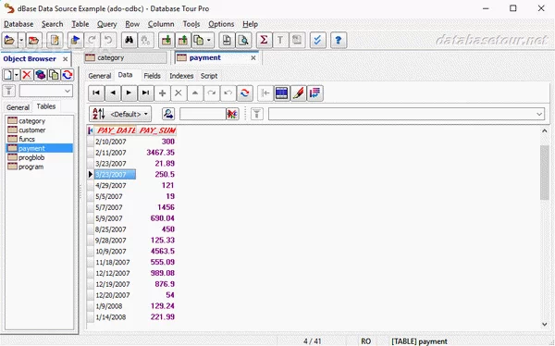
Task: Close the Object Browser panel
Action: pos(65,59)
